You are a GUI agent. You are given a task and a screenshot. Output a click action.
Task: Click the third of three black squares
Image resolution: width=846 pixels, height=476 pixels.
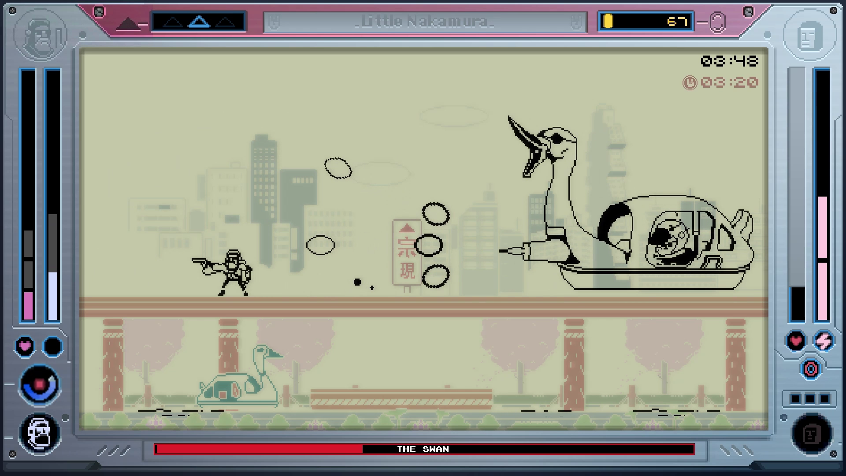(x=824, y=399)
